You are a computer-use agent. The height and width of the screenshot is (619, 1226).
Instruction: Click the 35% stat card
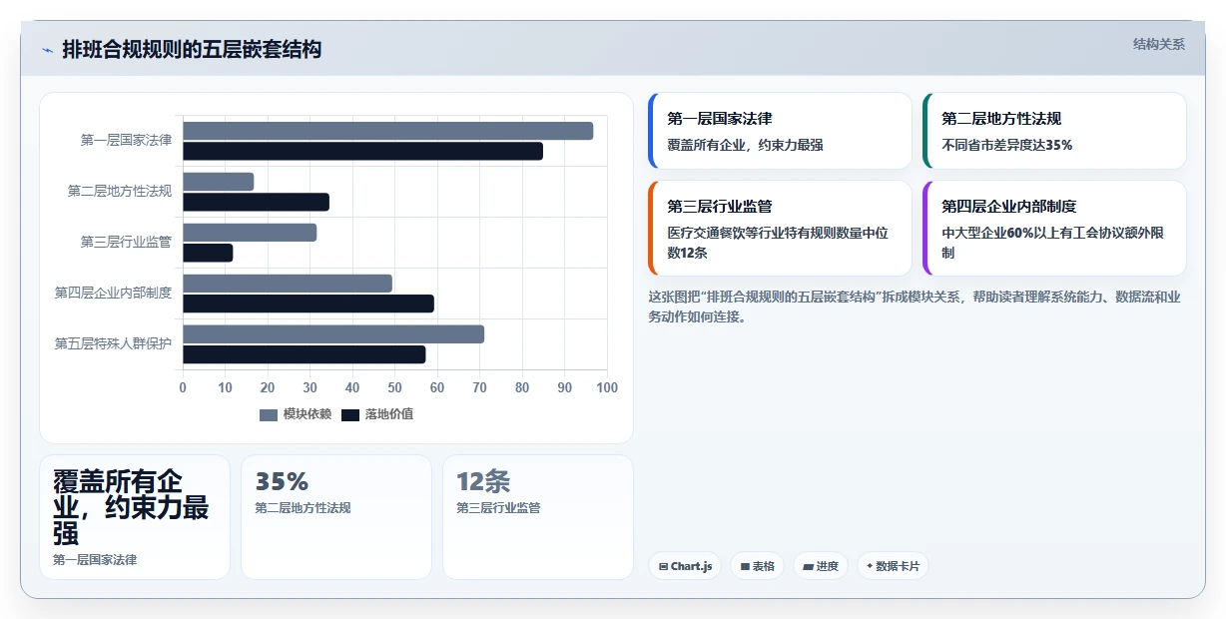click(x=336, y=517)
